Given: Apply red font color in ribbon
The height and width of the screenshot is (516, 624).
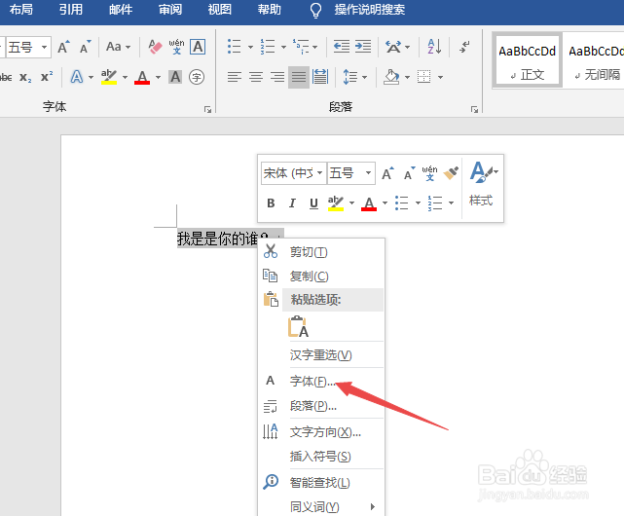Looking at the screenshot, I should [x=142, y=77].
